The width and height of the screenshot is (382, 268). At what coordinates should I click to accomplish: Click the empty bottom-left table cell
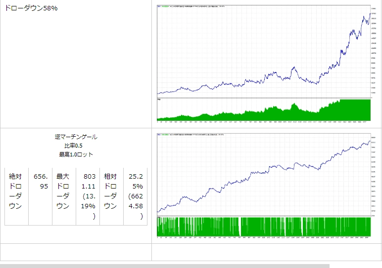pyautogui.click(x=76, y=252)
